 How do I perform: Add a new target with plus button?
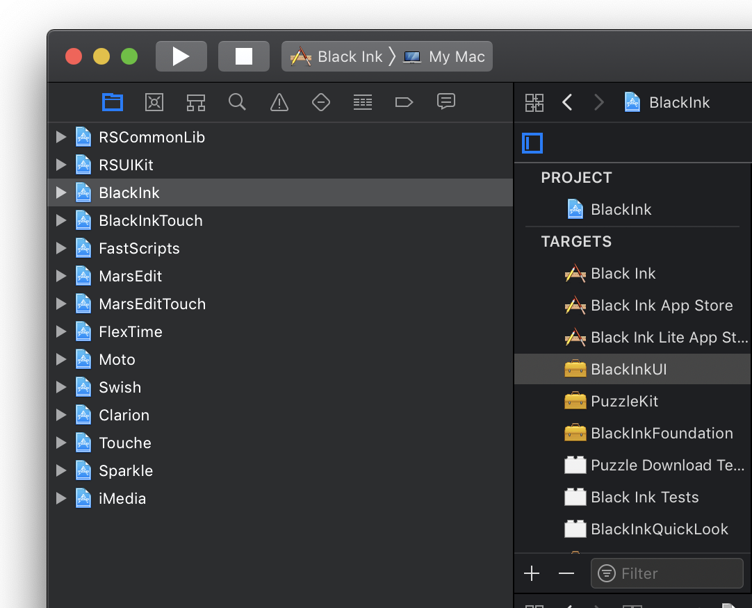[532, 573]
